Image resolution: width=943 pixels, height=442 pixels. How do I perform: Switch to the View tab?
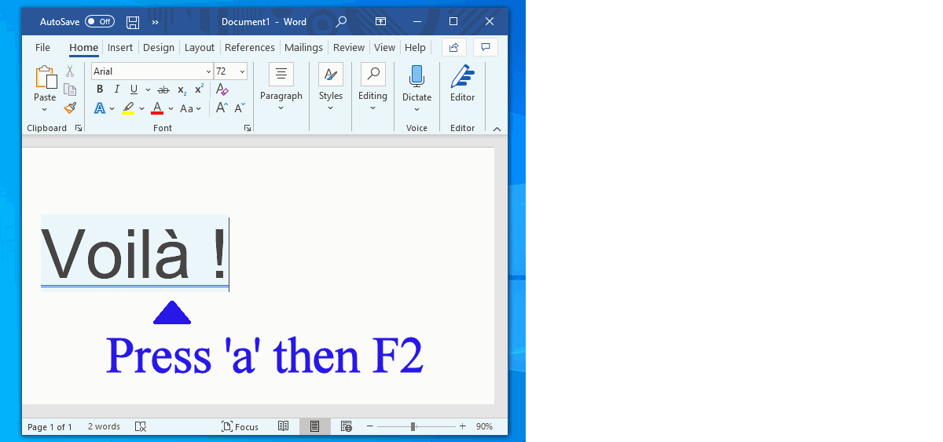pos(385,48)
